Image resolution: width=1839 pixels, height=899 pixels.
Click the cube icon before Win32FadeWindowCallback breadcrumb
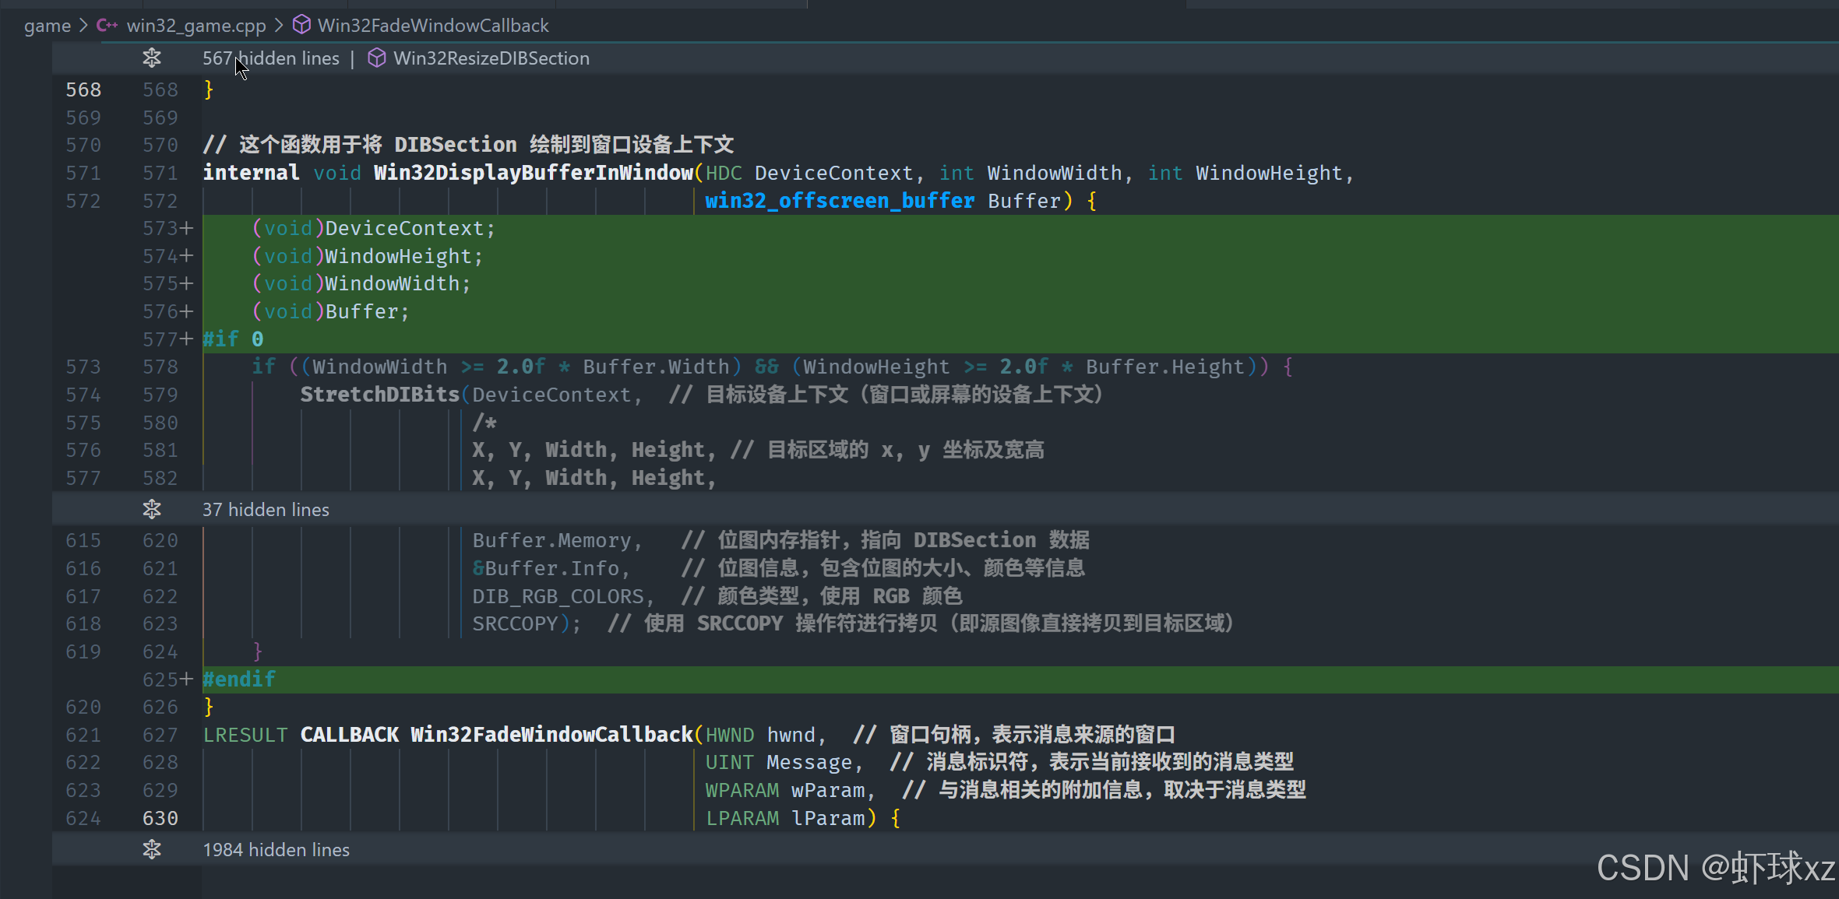[x=301, y=26]
